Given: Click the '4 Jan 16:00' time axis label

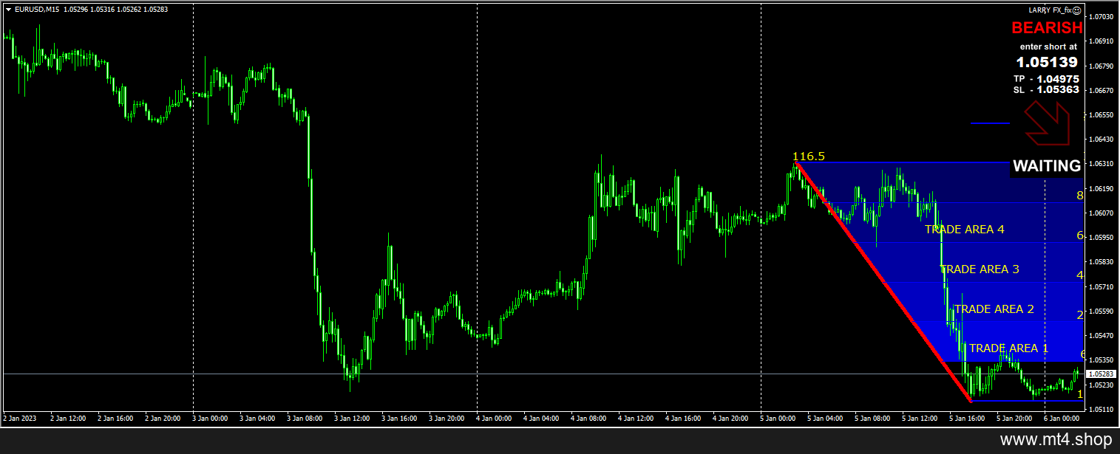Looking at the screenshot, I should [x=684, y=419].
